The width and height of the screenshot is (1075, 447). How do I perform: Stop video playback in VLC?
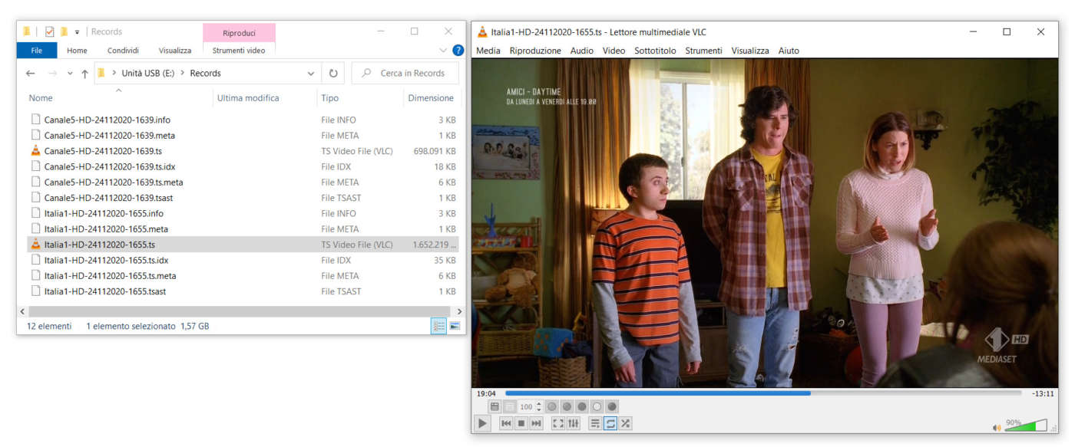[x=521, y=423]
